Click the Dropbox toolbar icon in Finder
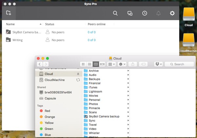 [x=158, y=64]
